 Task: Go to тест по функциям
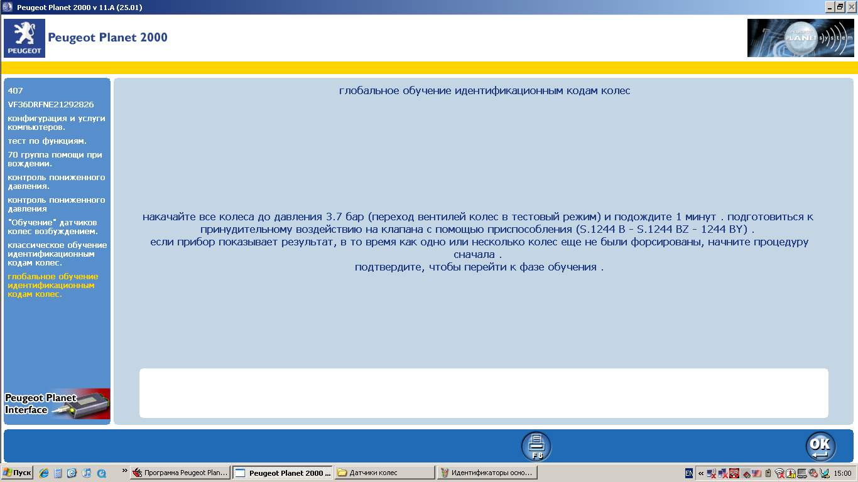click(x=47, y=141)
